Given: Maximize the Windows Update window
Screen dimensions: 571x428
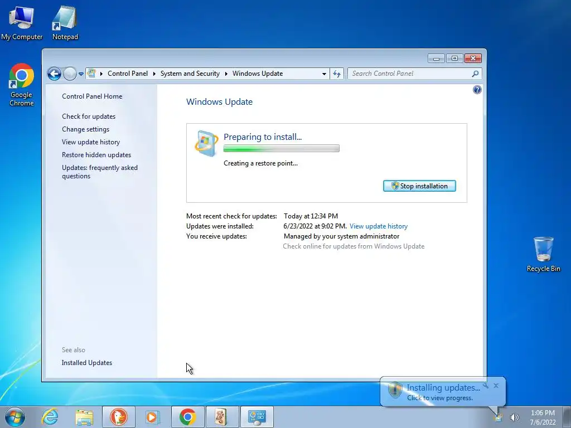Looking at the screenshot, I should 454,58.
